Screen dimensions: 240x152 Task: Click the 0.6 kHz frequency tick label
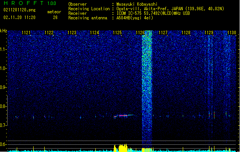(3, 144)
